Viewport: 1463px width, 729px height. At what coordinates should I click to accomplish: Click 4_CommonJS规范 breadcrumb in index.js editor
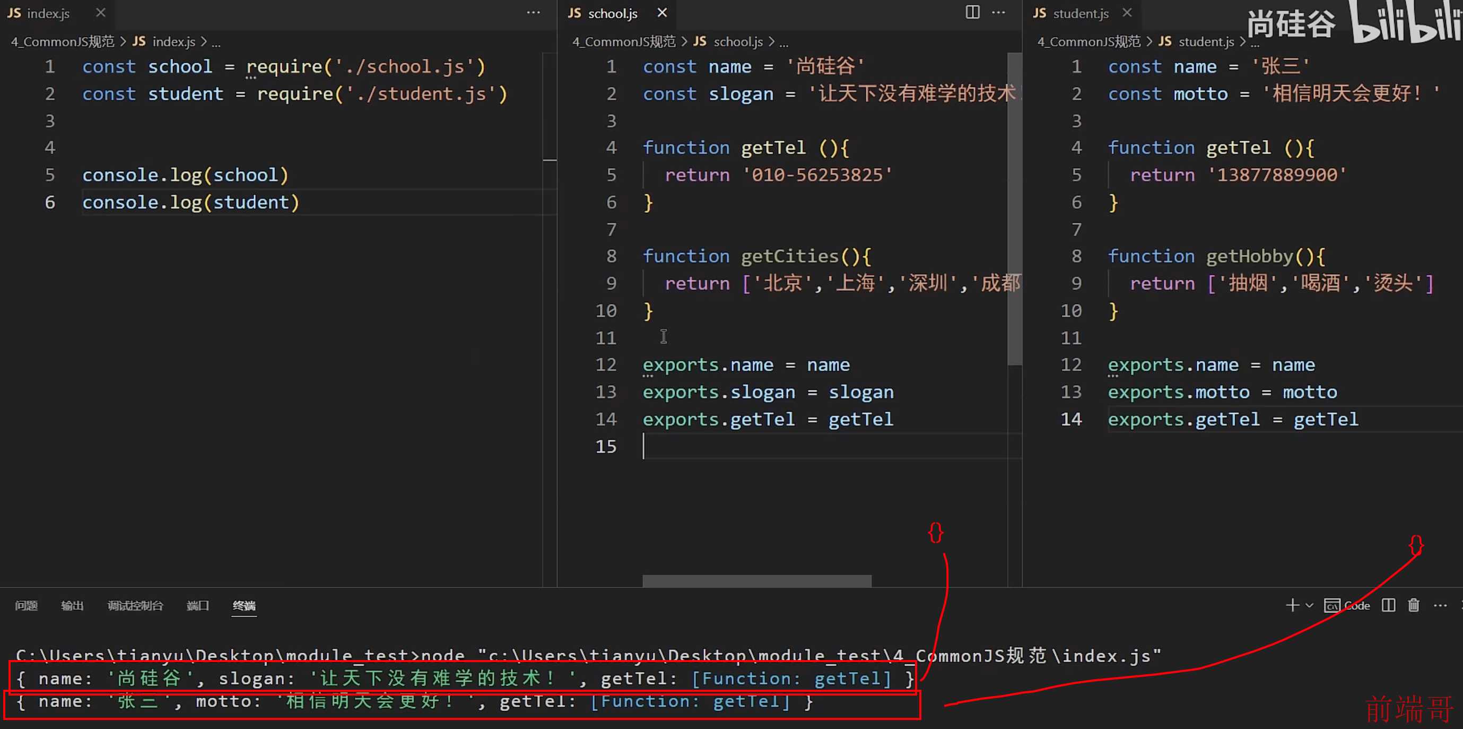click(63, 41)
